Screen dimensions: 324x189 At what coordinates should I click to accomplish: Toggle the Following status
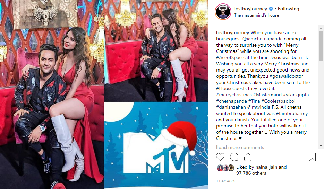(289, 9)
